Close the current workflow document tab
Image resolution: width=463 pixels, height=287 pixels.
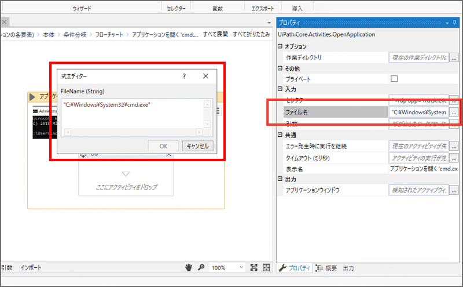(x=5, y=22)
